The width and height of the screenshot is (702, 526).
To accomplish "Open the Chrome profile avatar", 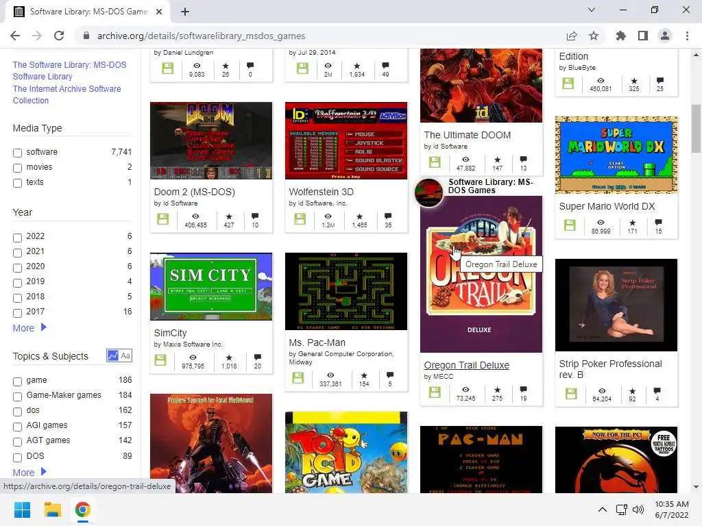I will (x=665, y=36).
